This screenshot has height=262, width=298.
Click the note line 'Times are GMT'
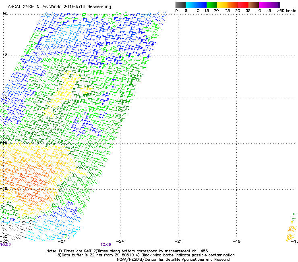point(77,251)
